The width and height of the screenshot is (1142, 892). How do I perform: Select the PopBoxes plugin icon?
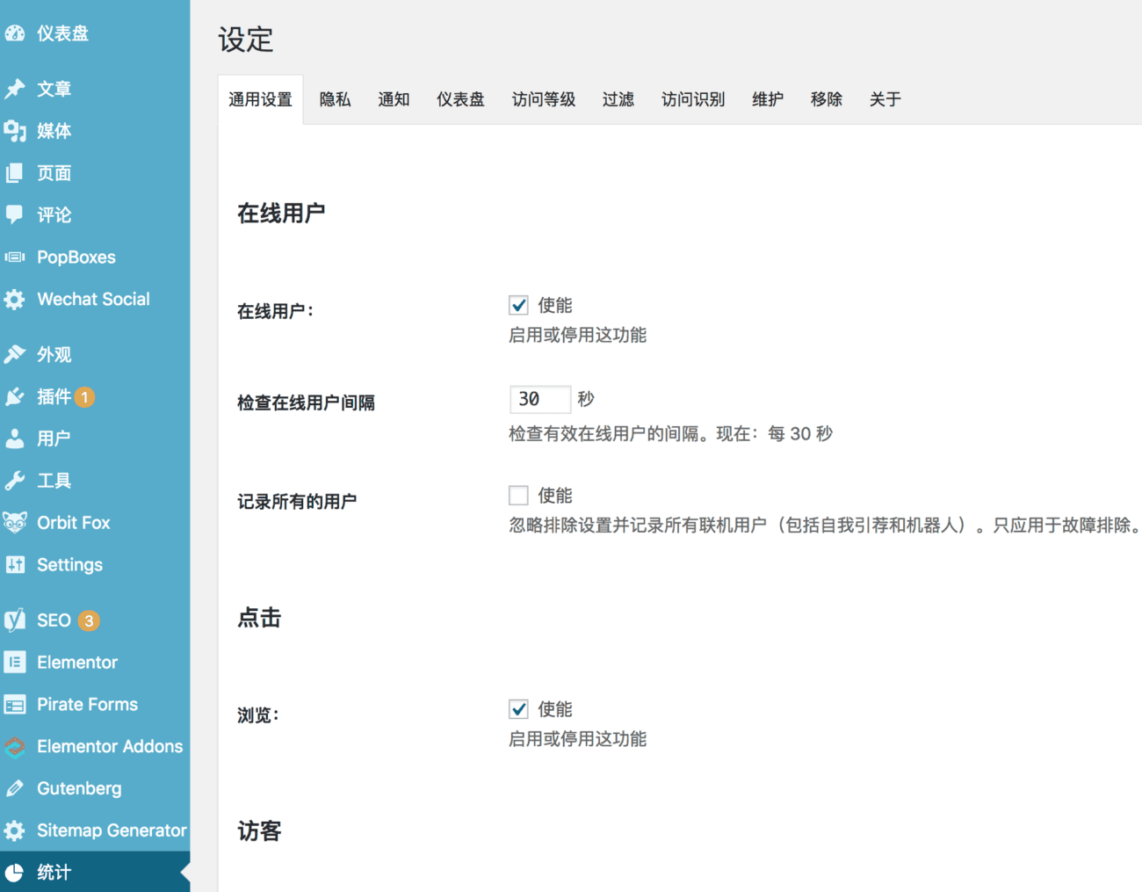(16, 257)
